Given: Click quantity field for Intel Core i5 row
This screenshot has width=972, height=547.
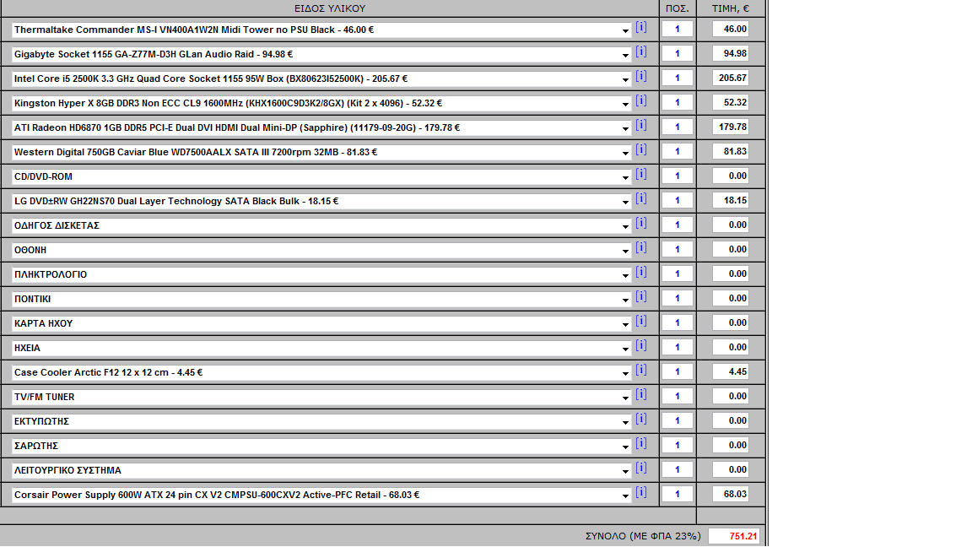Looking at the screenshot, I should 677,79.
